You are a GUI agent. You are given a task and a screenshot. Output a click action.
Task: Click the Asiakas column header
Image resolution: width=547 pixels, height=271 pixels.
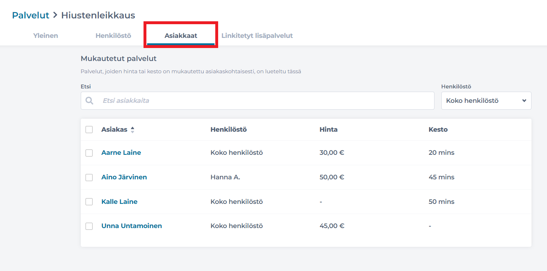click(x=114, y=130)
